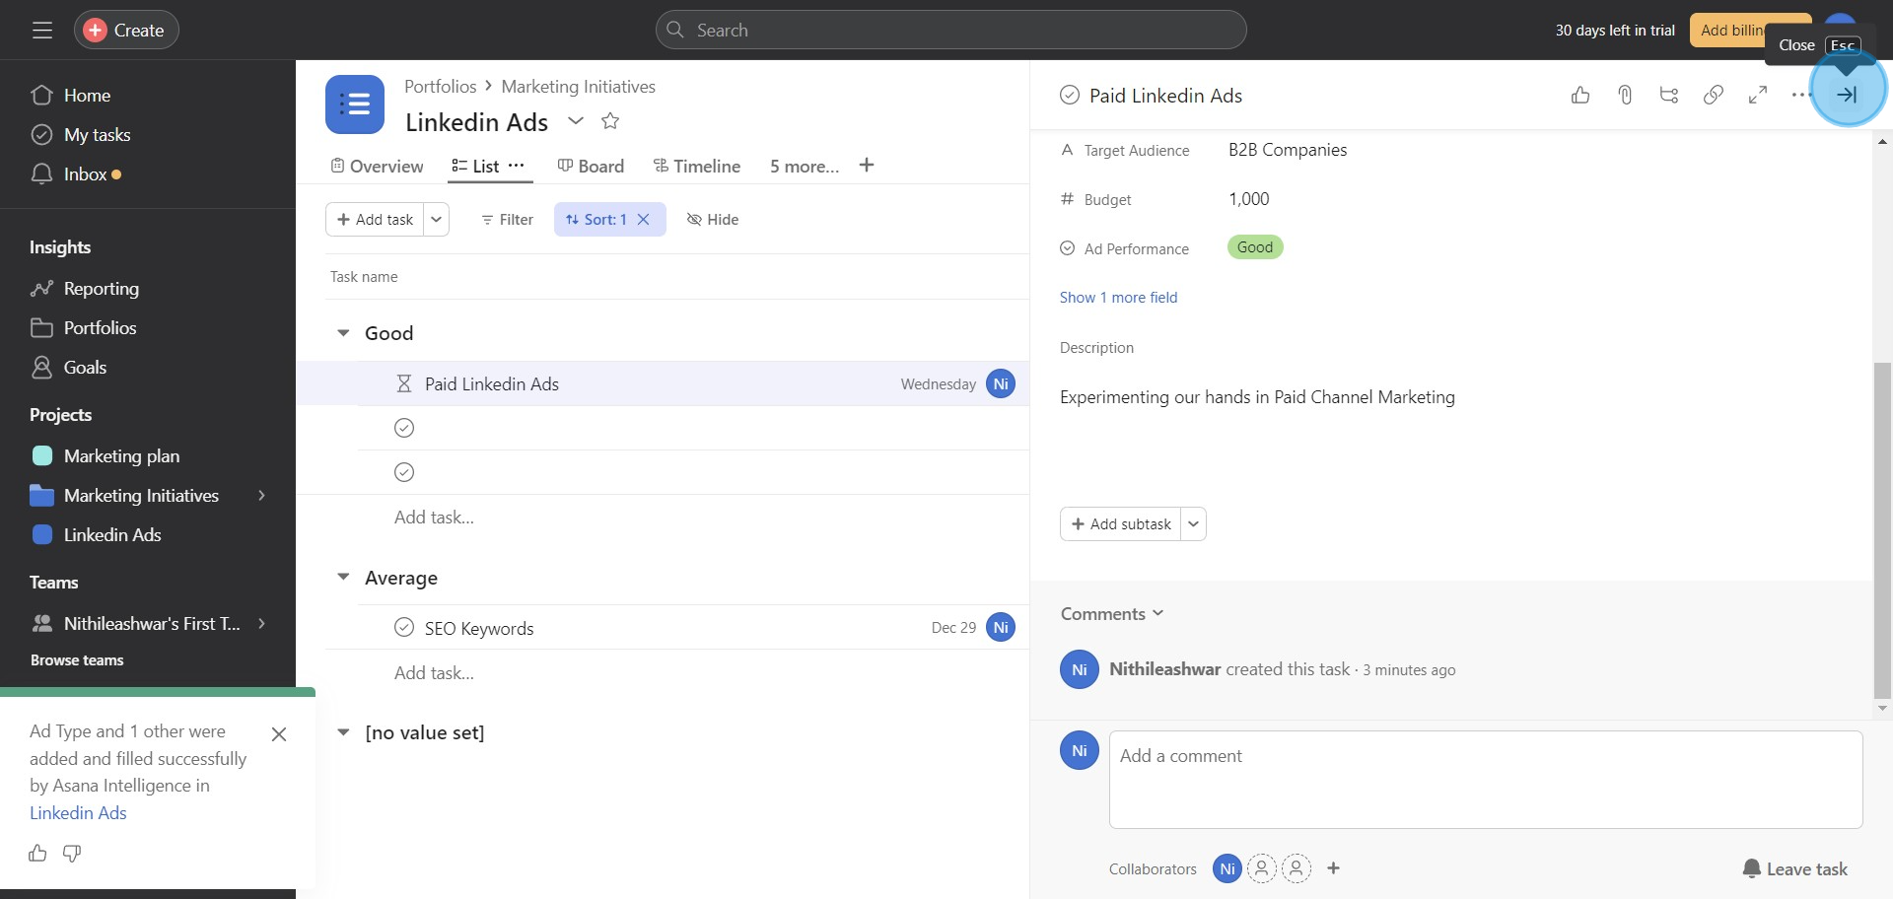Add a new view tab plus
This screenshot has width=1893, height=899.
click(x=867, y=166)
